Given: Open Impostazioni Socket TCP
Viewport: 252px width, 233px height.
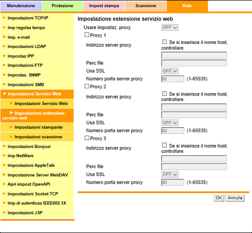Looking at the screenshot, I should coord(37,194).
